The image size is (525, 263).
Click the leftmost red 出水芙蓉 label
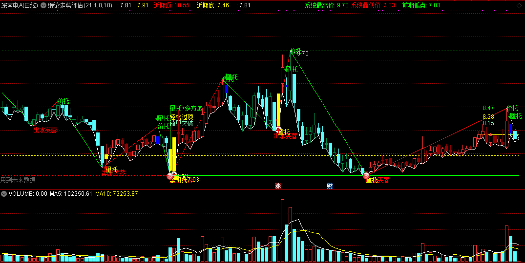pos(45,130)
